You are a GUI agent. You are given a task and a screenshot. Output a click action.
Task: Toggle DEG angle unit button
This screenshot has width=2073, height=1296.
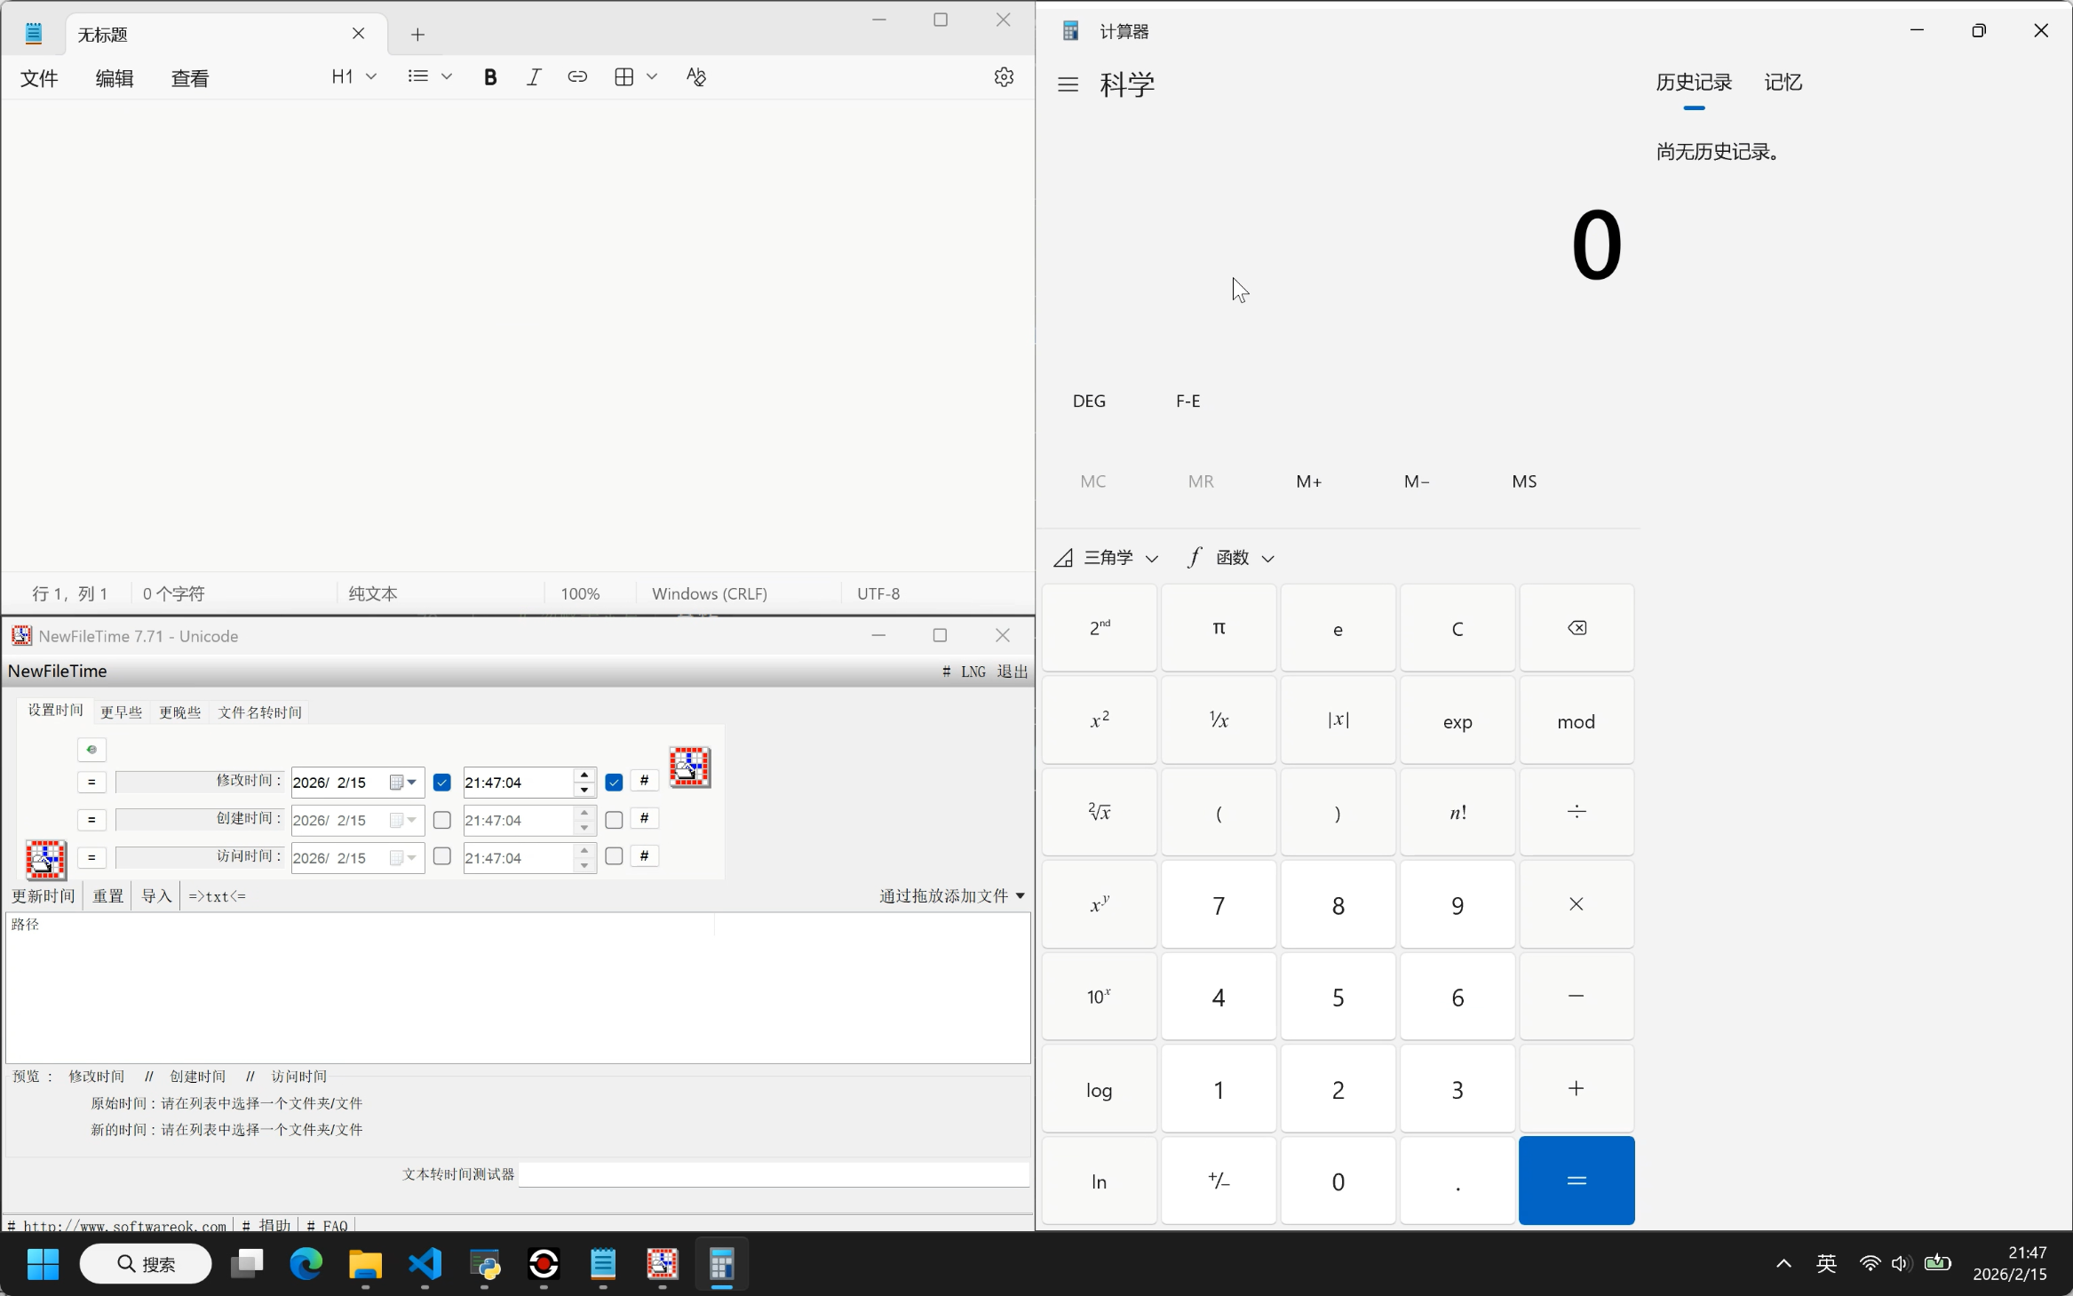tap(1089, 402)
